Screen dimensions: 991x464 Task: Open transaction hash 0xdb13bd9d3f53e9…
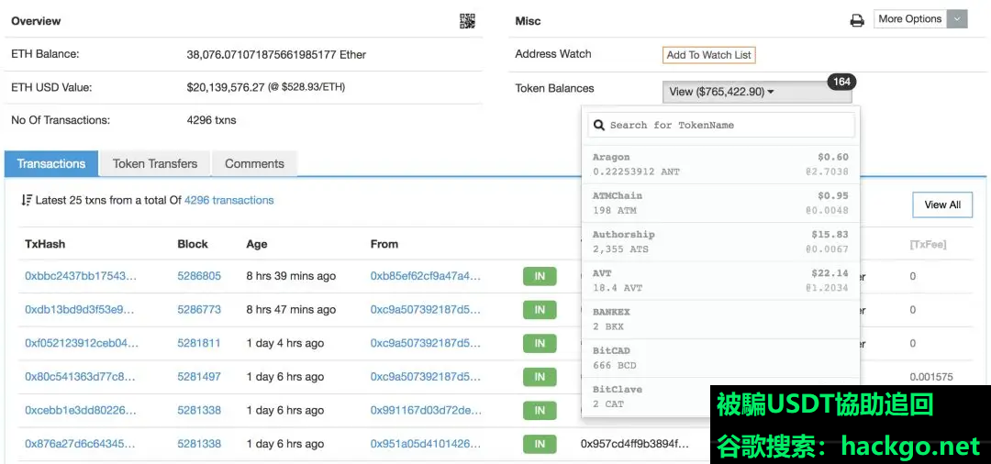click(80, 309)
